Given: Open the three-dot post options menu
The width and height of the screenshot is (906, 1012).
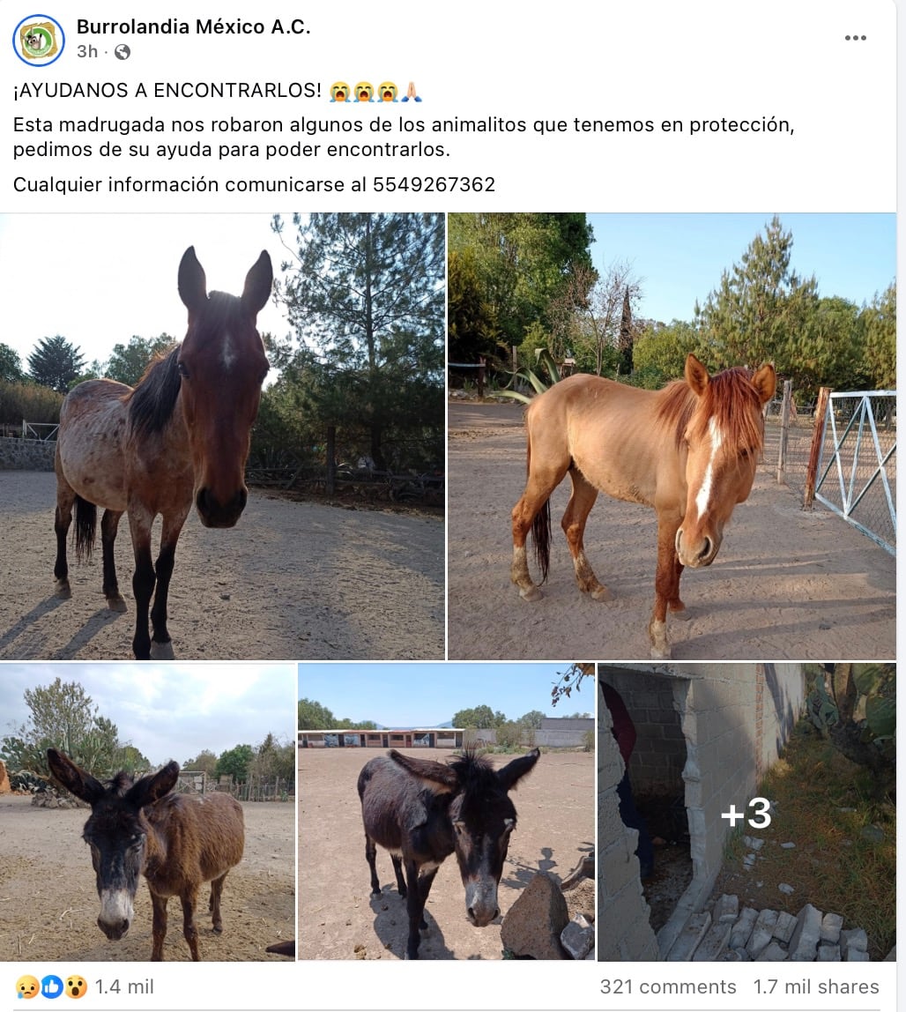Looking at the screenshot, I should tap(855, 38).
